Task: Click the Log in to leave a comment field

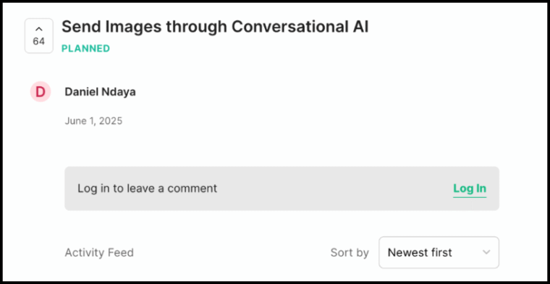Action: (x=282, y=188)
